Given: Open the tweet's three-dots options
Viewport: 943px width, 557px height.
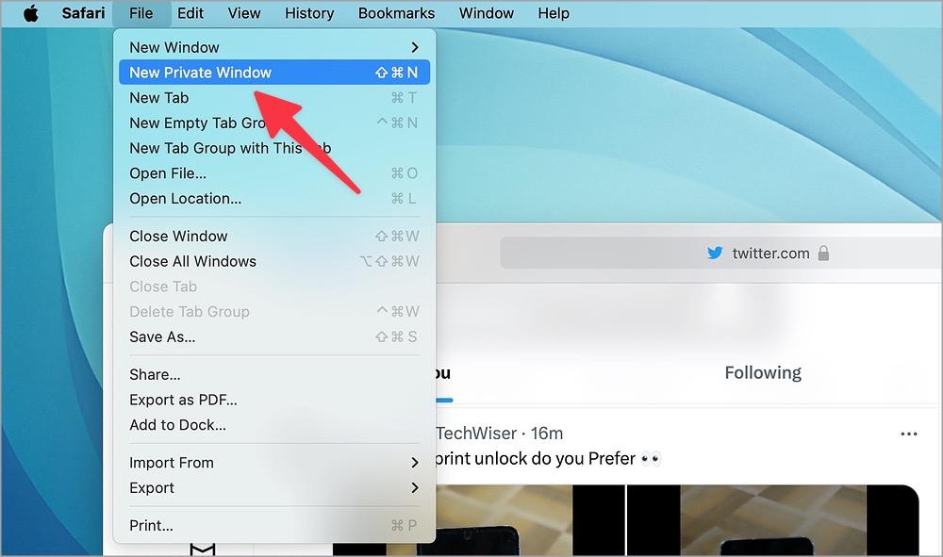Looking at the screenshot, I should (x=909, y=434).
